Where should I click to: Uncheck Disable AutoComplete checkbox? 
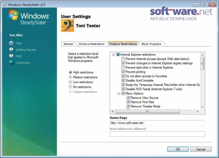123,80
